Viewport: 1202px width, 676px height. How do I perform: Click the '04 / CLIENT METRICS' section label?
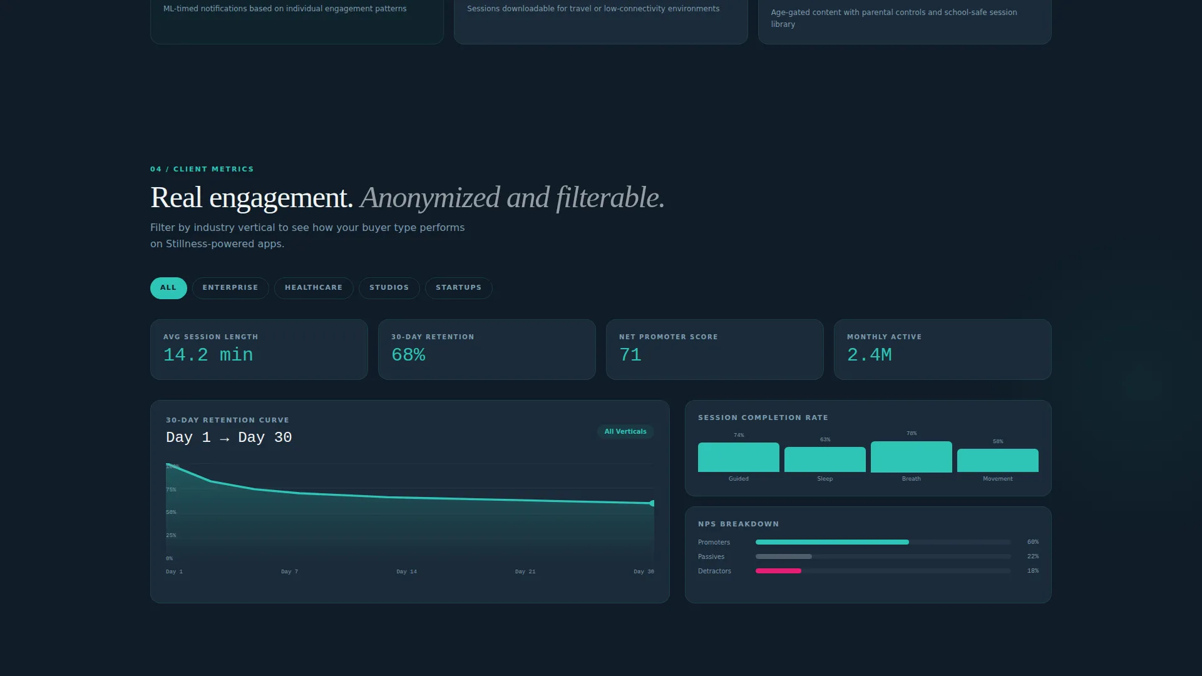click(x=202, y=169)
